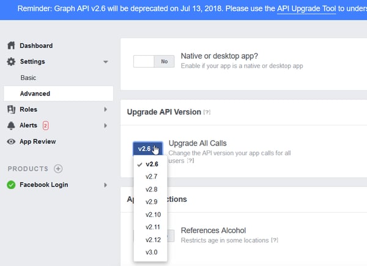Click the Settings gear icon
367x266 pixels.
pyautogui.click(x=11, y=62)
